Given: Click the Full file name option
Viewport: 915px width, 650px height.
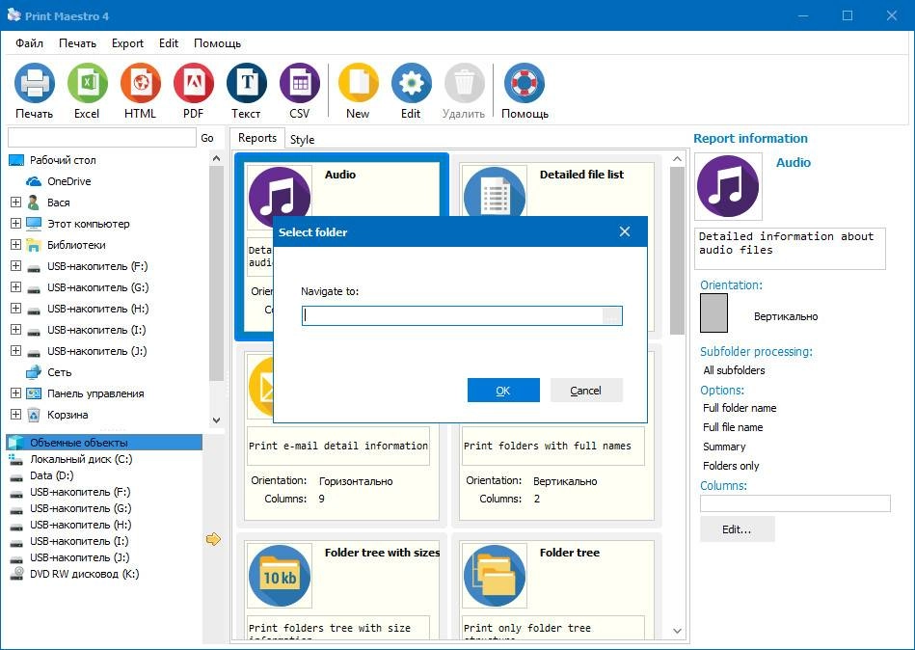Looking at the screenshot, I should pos(733,427).
